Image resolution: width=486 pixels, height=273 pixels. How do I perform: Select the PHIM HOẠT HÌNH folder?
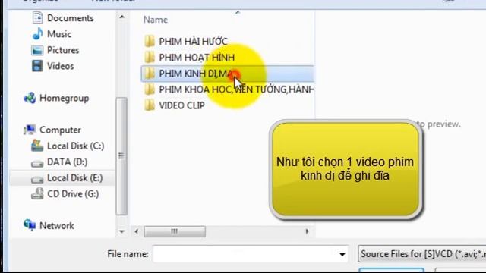197,58
